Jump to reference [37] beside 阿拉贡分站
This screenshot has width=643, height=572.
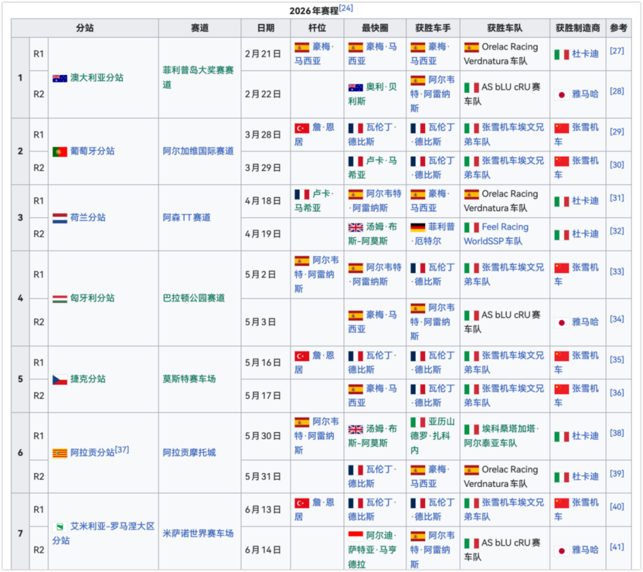[122, 450]
